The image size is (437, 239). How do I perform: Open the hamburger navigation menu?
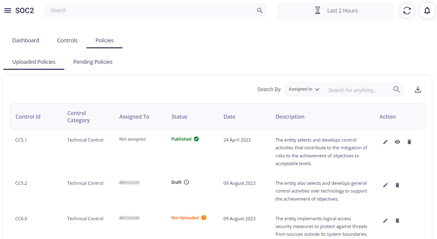[8, 10]
